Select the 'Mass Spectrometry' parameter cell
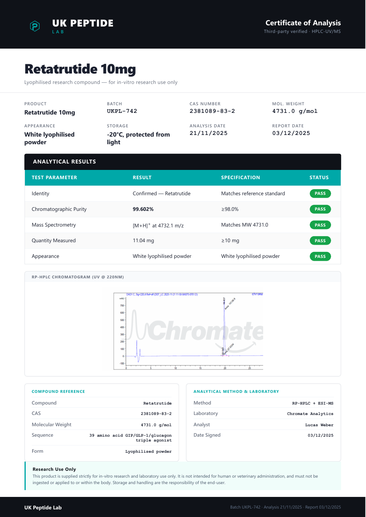366x517 pixels. (54, 225)
